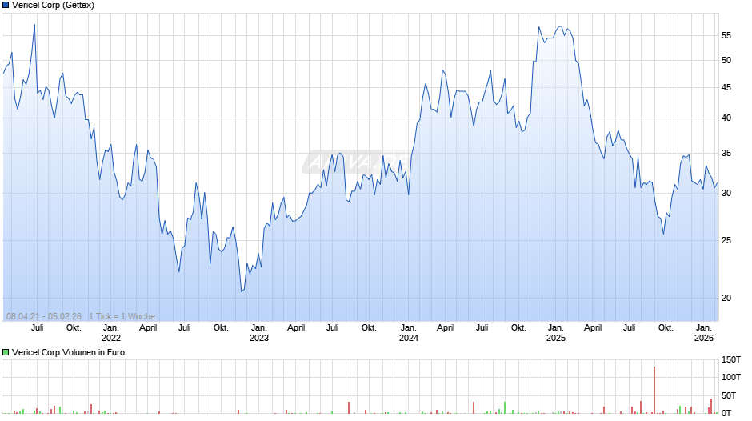Viewport: 752px width, 421px height.
Task: Click the 100T volume axis label
Action: (731, 377)
